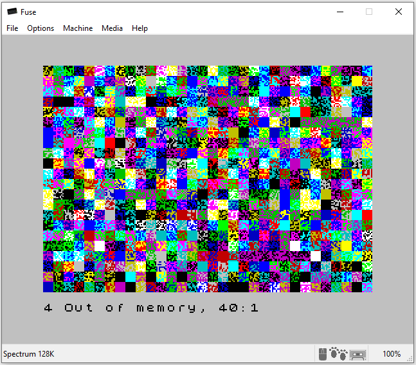Click the cassette tape status icon

tap(357, 355)
